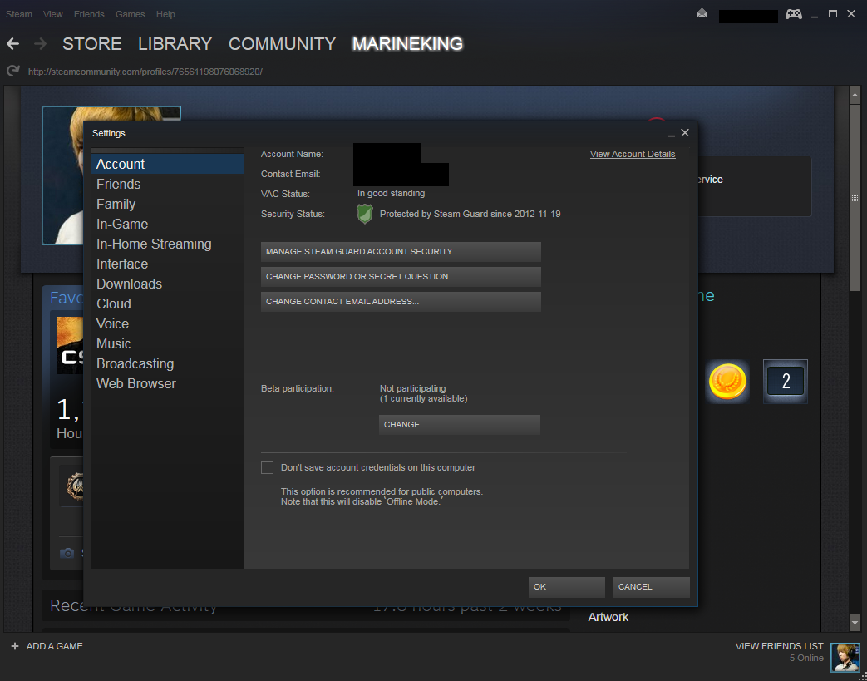Click the level 2 badge icon
867x681 pixels.
(x=786, y=381)
